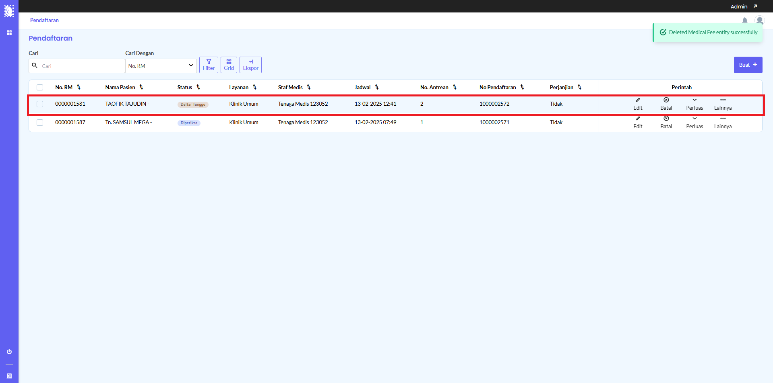Open the dashboard grid icon in sidebar
This screenshot has height=383, width=773.
pos(9,33)
